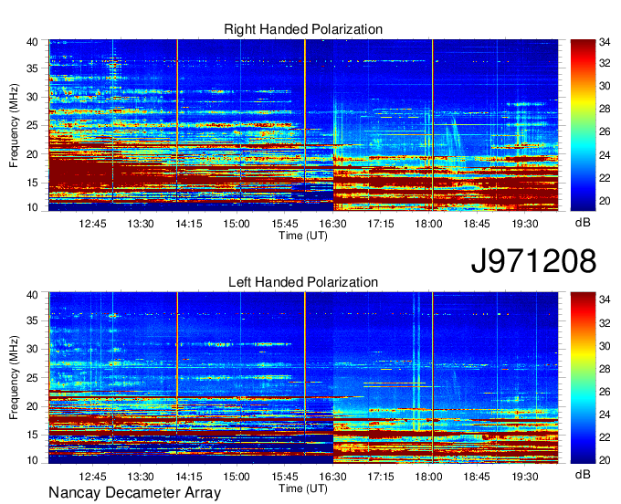Click 19:30 tick under Left Handed plot

coord(525,477)
